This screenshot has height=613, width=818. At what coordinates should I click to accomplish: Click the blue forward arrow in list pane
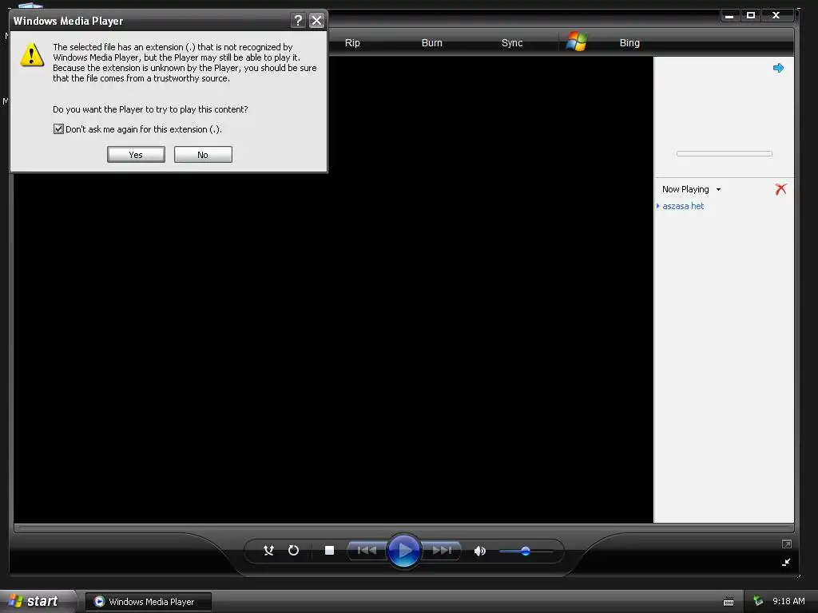[778, 68]
